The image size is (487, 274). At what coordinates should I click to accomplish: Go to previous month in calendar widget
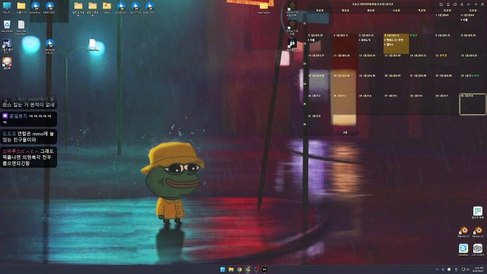[x=468, y=5]
